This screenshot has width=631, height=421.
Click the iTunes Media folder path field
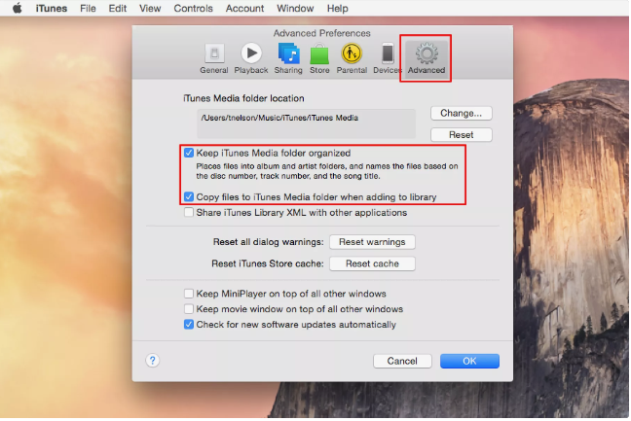tap(306, 123)
